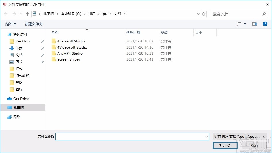
Task: Click the pin icon next to 下载
Action: tap(43, 48)
